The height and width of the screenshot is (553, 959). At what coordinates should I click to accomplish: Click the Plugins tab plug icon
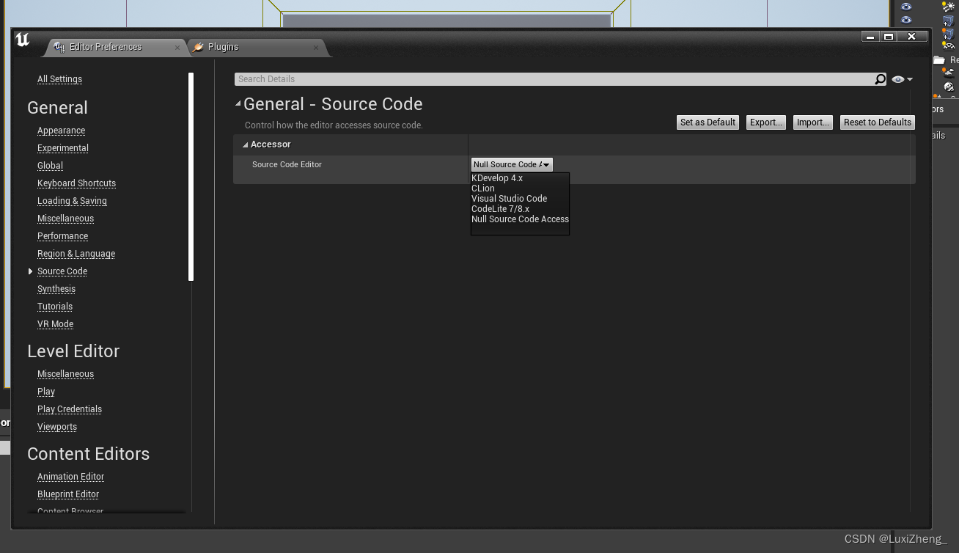pos(199,47)
